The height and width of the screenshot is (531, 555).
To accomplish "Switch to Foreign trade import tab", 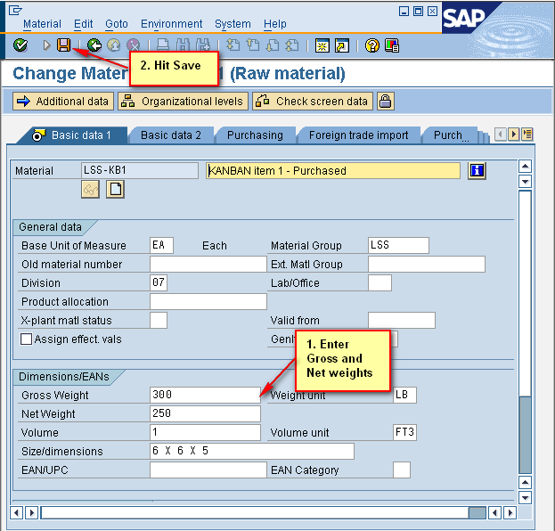I will point(358,135).
